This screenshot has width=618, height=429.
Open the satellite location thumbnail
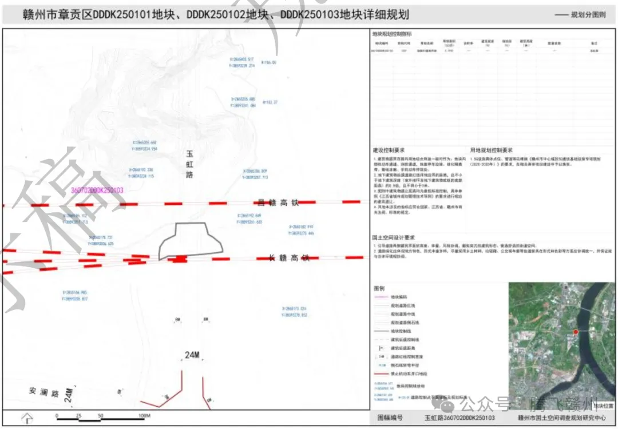(562, 346)
